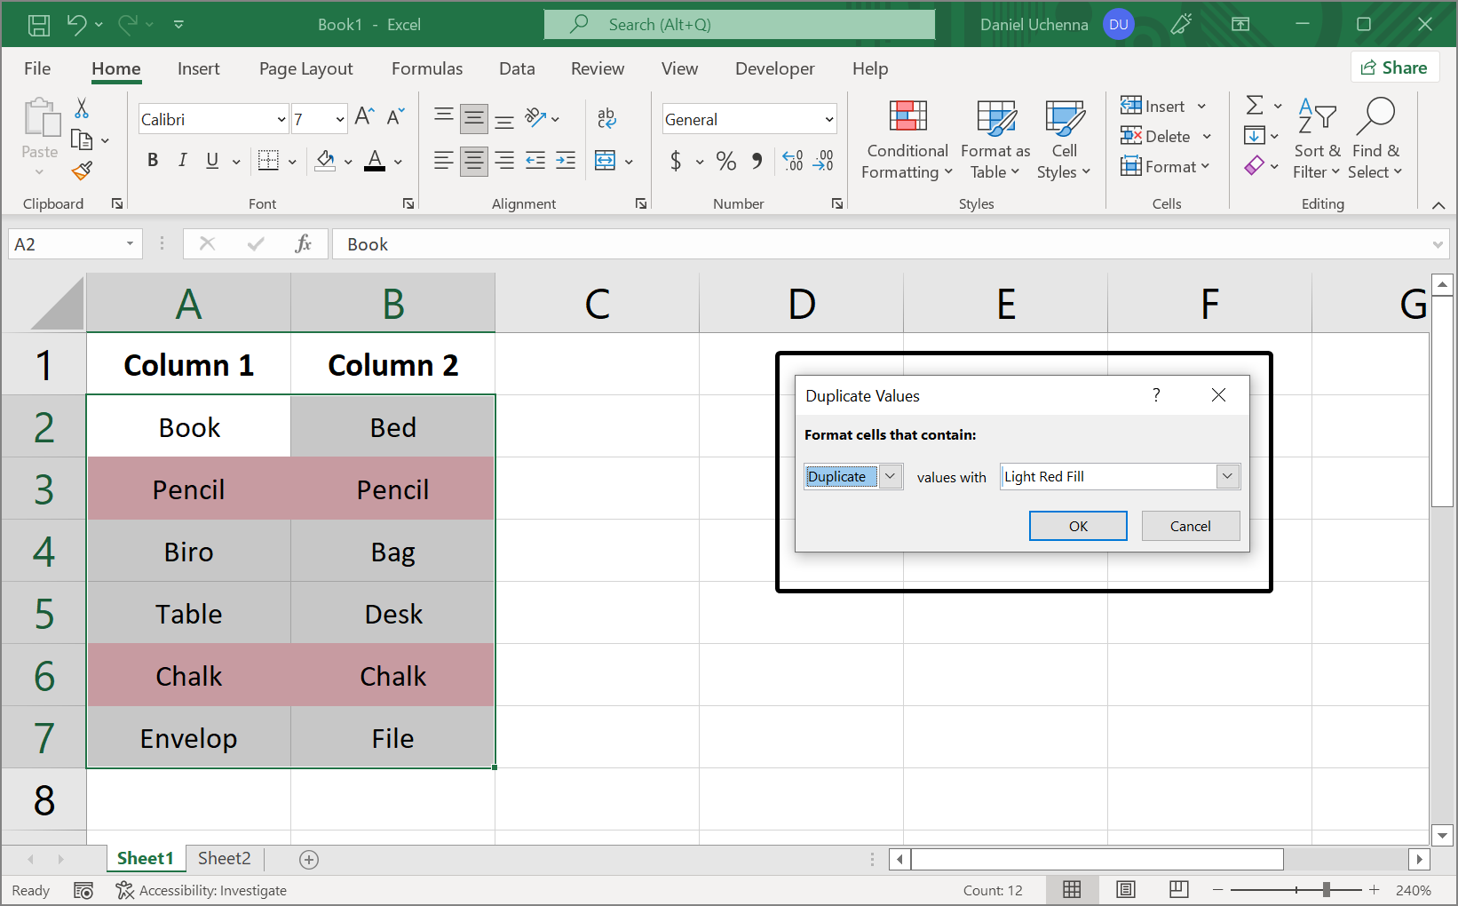Expand the Light Red Fill dropdown
1458x906 pixels.
[1227, 476]
